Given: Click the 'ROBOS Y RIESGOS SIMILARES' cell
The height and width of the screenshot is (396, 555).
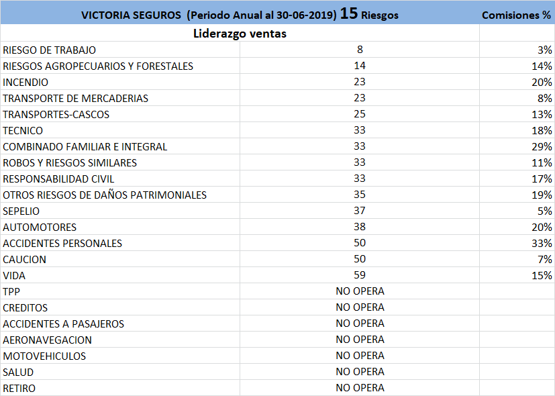Looking at the screenshot, I should [120, 162].
